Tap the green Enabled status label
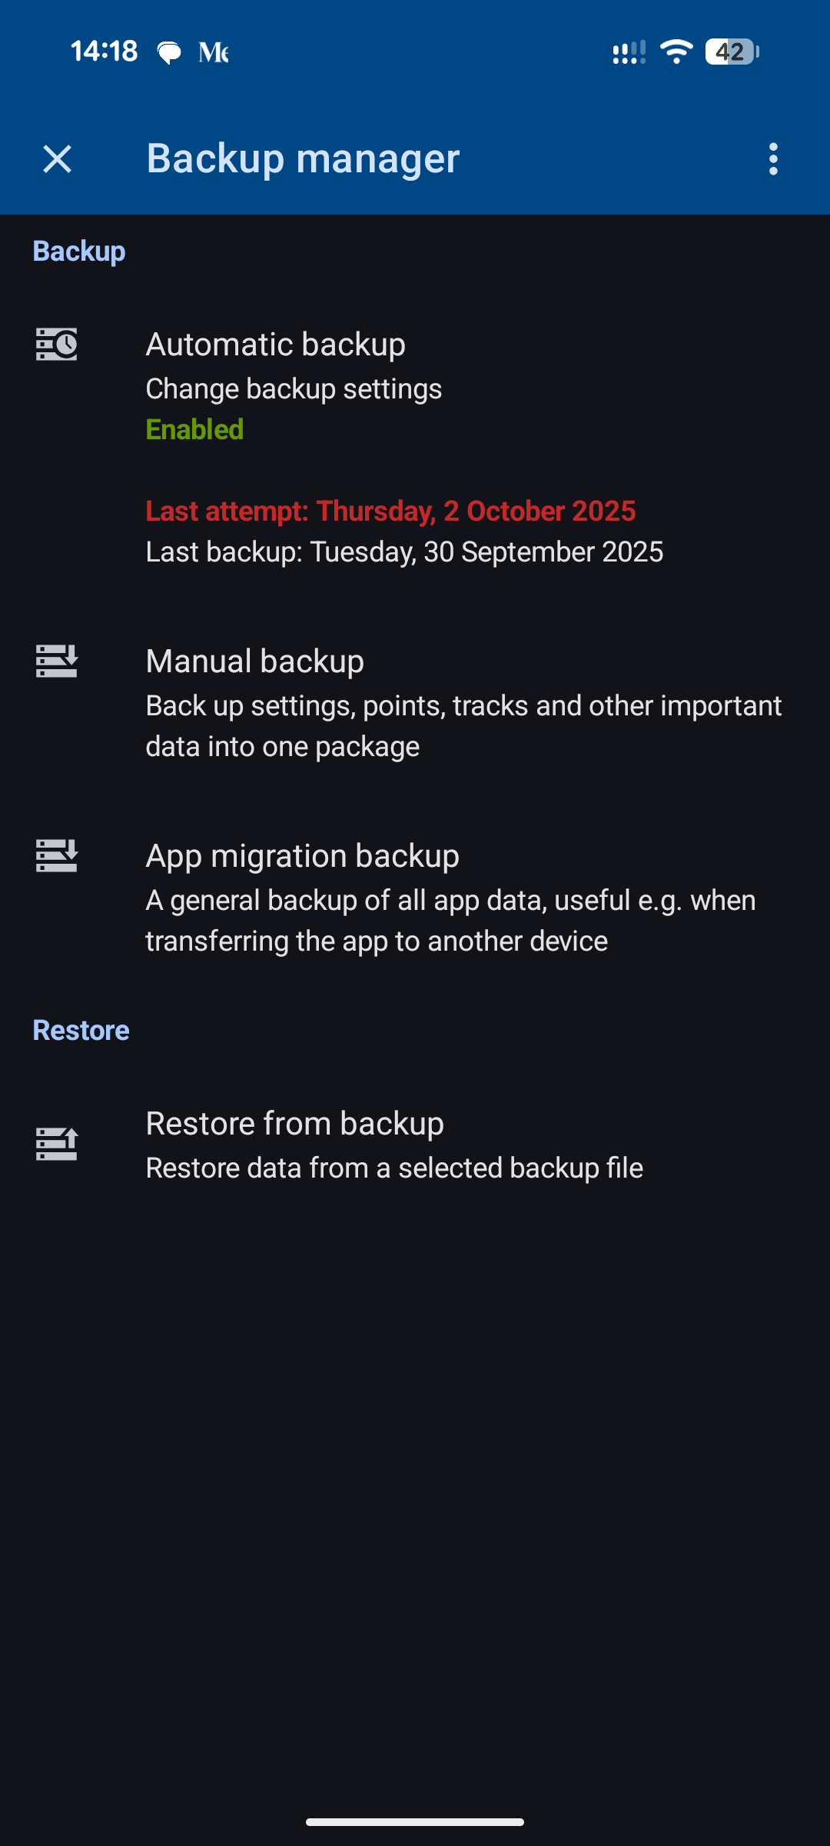The width and height of the screenshot is (830, 1846). point(195,429)
